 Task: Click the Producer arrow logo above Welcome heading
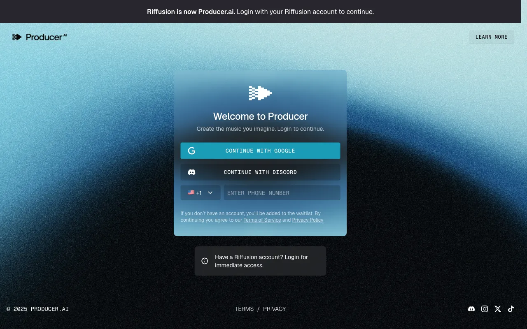tap(260, 93)
